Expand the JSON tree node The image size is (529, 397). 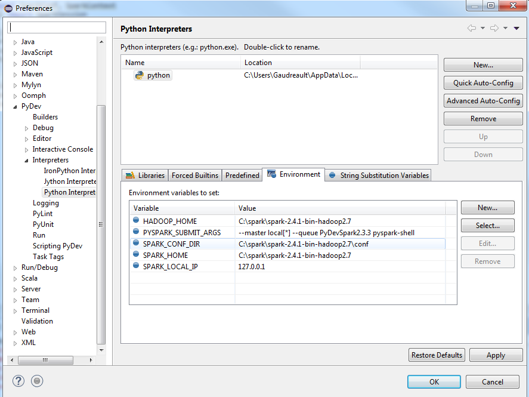point(15,64)
